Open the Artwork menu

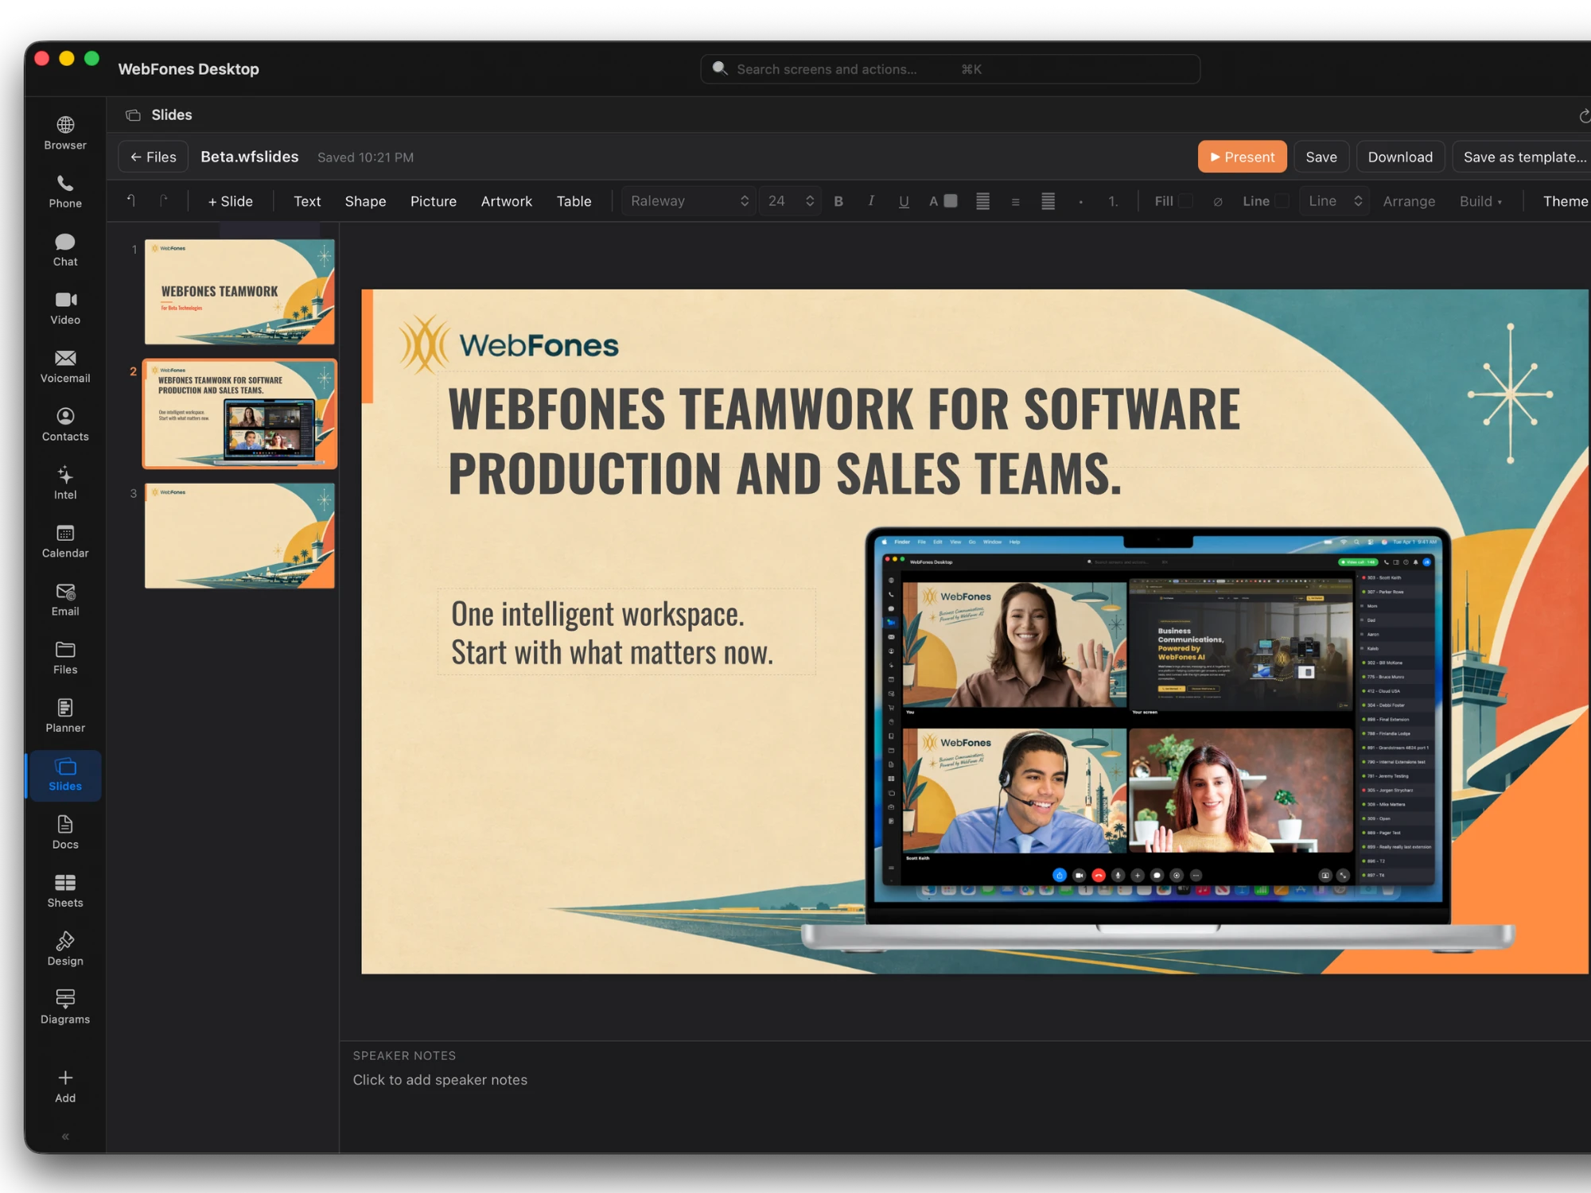506,201
